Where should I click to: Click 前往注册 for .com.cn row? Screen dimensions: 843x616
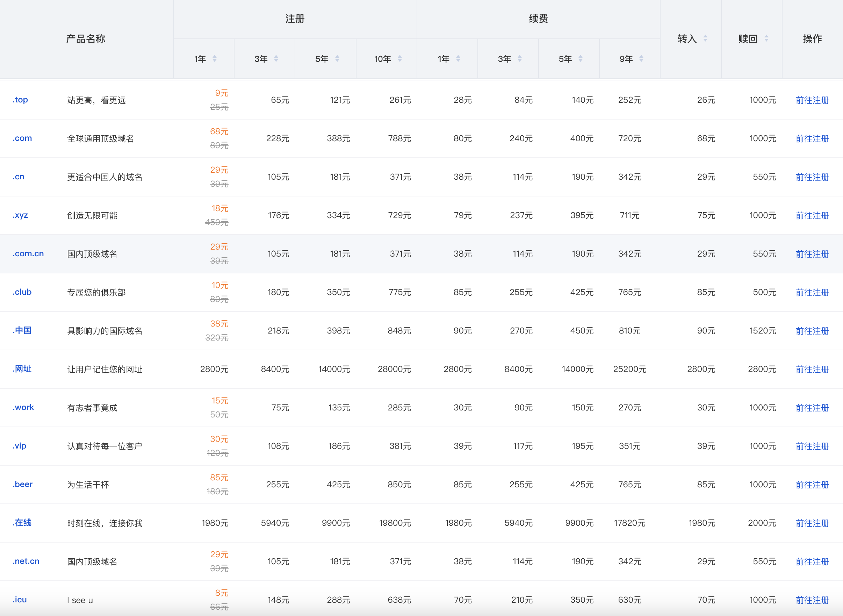(x=813, y=254)
